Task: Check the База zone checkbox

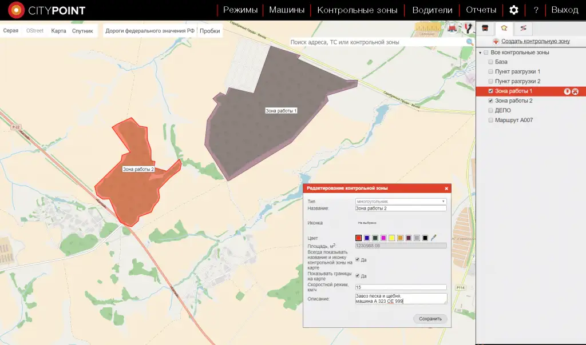Action: 490,62
